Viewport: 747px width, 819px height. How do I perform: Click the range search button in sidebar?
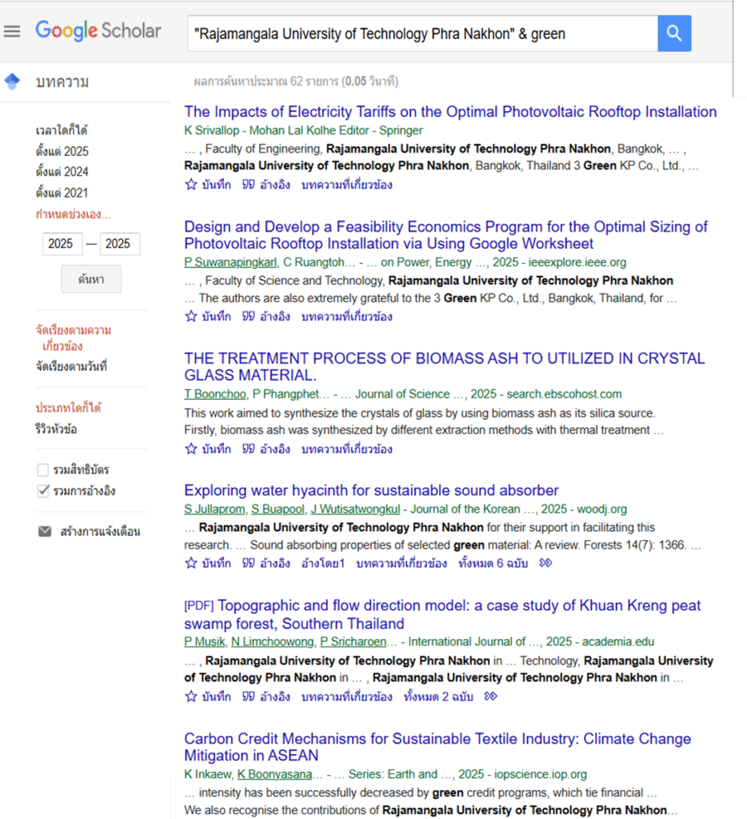pyautogui.click(x=91, y=279)
